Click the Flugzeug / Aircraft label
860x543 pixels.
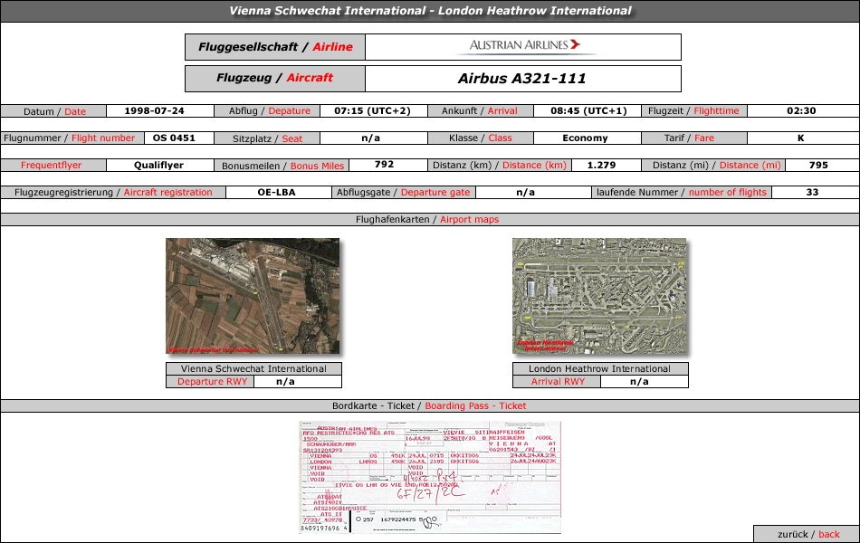275,78
